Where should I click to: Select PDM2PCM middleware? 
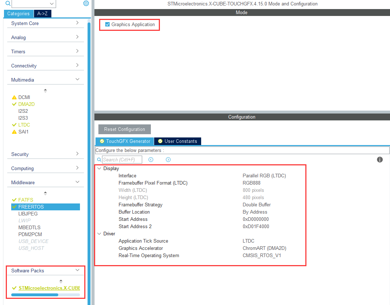[30, 234]
